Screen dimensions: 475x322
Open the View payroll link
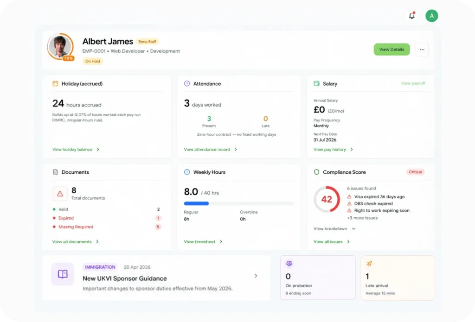pyautogui.click(x=413, y=83)
